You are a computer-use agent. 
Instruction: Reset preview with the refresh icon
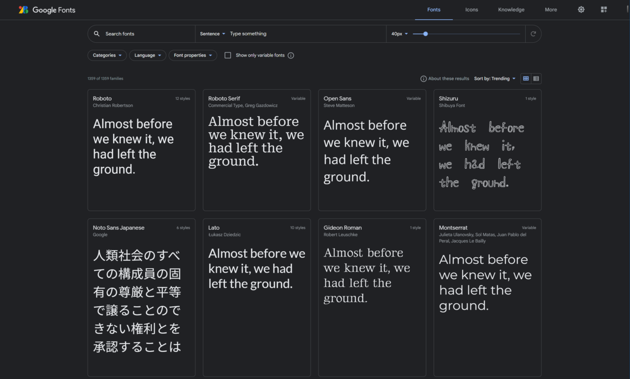pos(533,34)
